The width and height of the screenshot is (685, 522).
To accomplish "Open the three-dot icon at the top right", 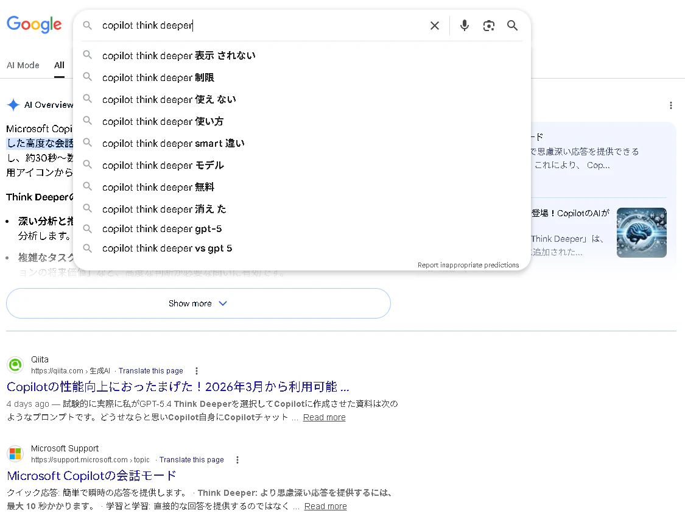I will coord(670,105).
